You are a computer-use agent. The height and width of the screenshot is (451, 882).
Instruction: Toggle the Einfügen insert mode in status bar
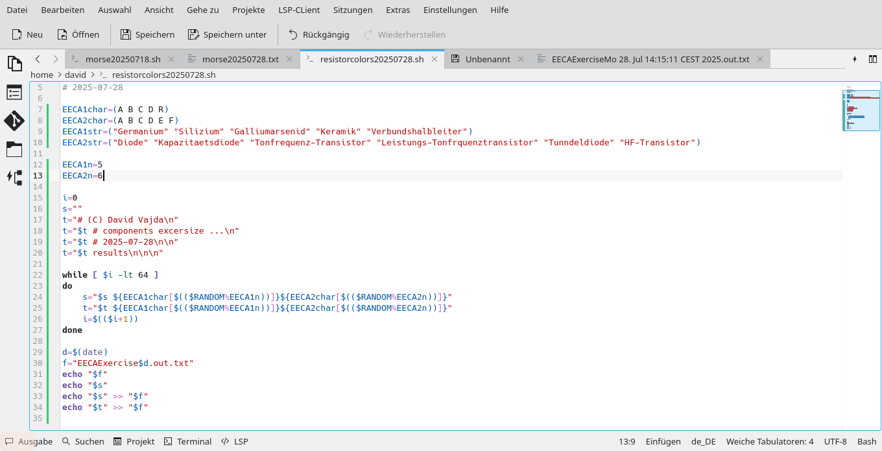(x=663, y=441)
